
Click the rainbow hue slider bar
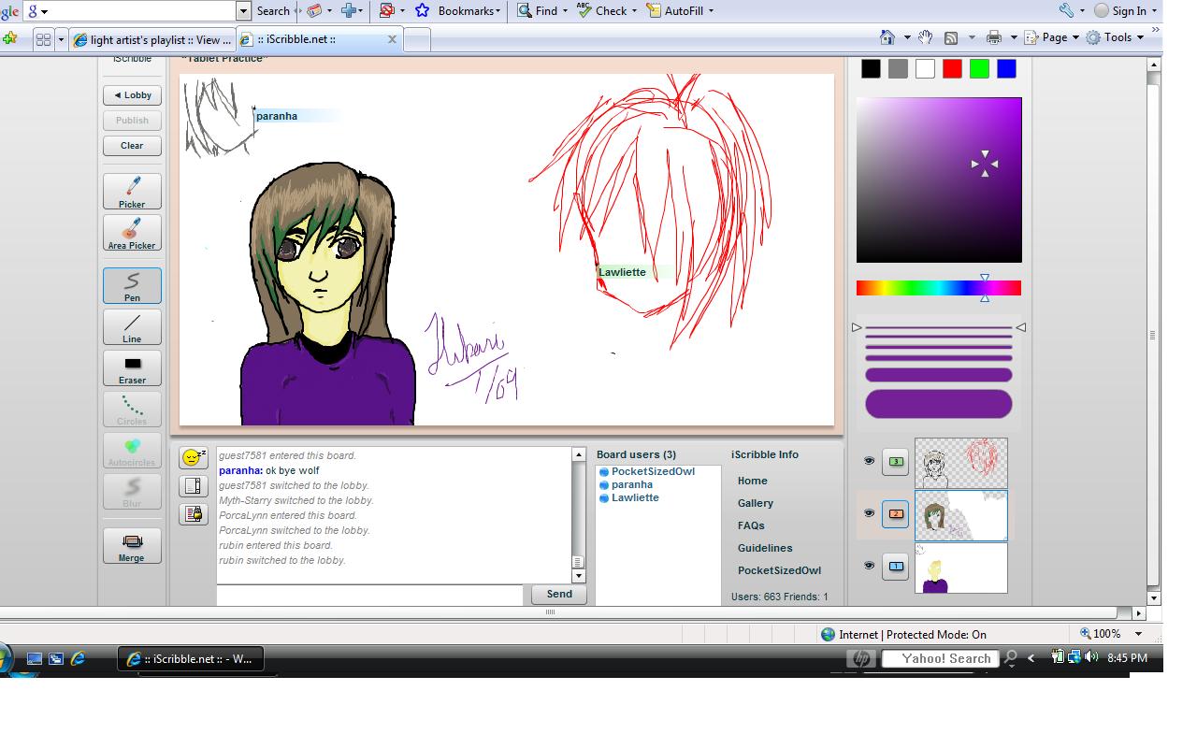pos(939,288)
